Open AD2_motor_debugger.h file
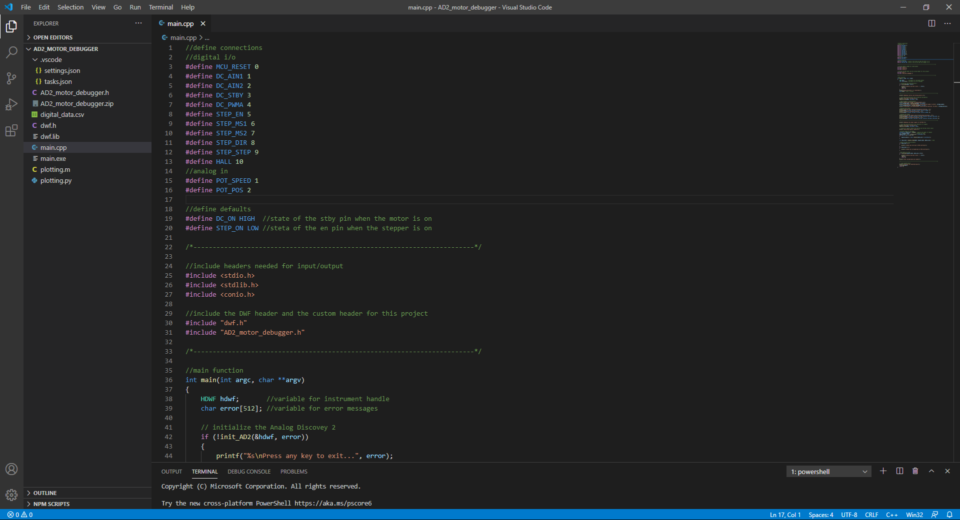 (x=87, y=92)
